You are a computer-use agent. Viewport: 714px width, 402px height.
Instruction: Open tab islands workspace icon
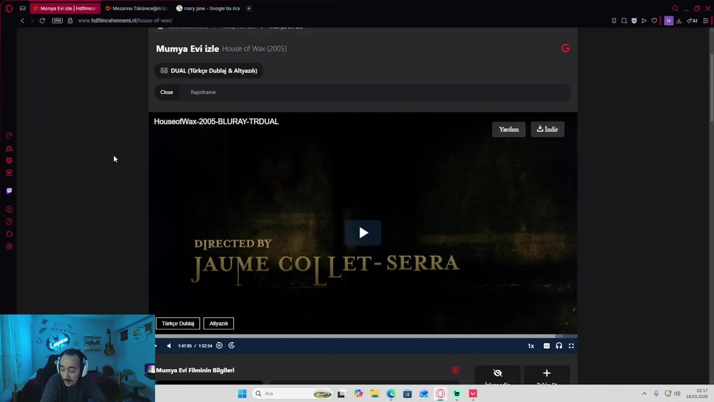[23, 8]
